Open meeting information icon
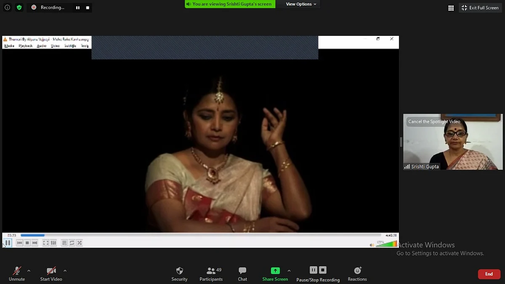The width and height of the screenshot is (505, 284). (7, 8)
